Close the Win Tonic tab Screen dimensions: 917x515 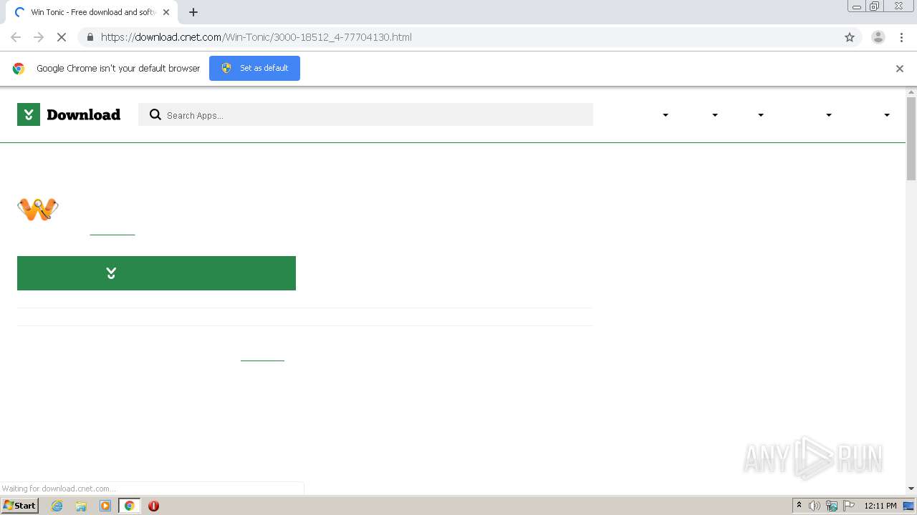click(167, 12)
